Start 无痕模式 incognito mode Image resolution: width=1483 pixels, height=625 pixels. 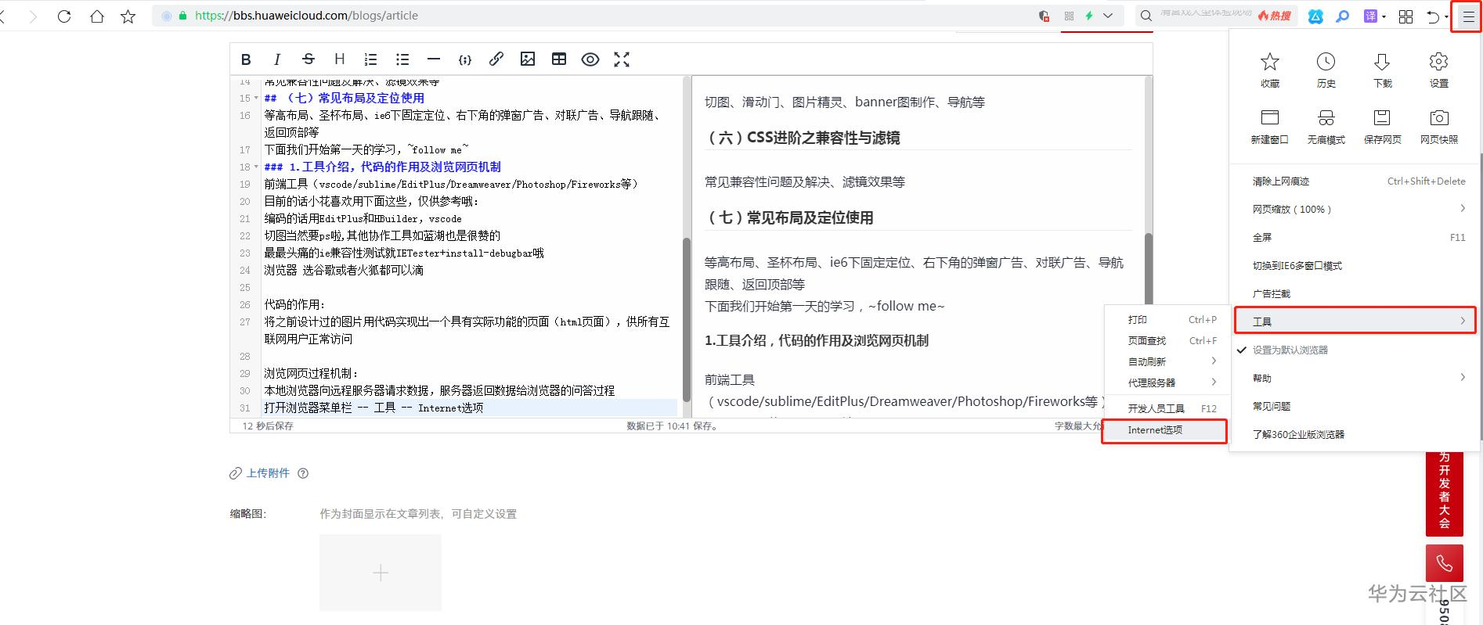click(x=1326, y=126)
